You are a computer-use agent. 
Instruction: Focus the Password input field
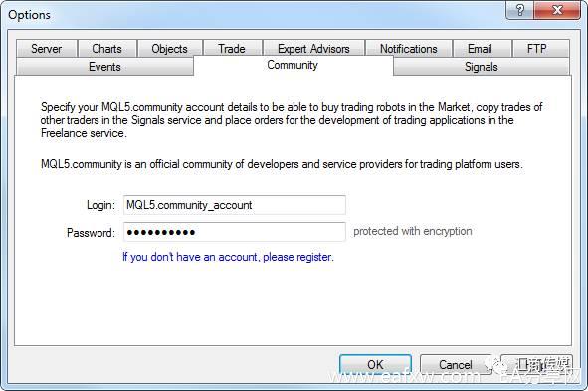click(235, 232)
